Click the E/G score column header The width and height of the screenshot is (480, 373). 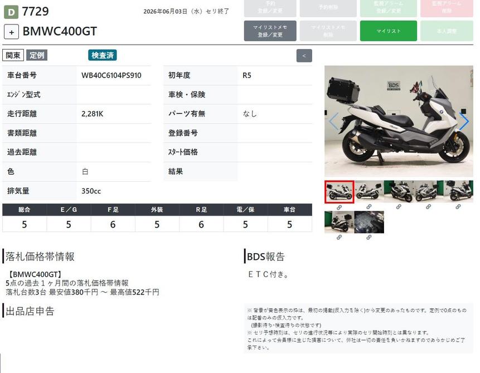pyautogui.click(x=69, y=210)
